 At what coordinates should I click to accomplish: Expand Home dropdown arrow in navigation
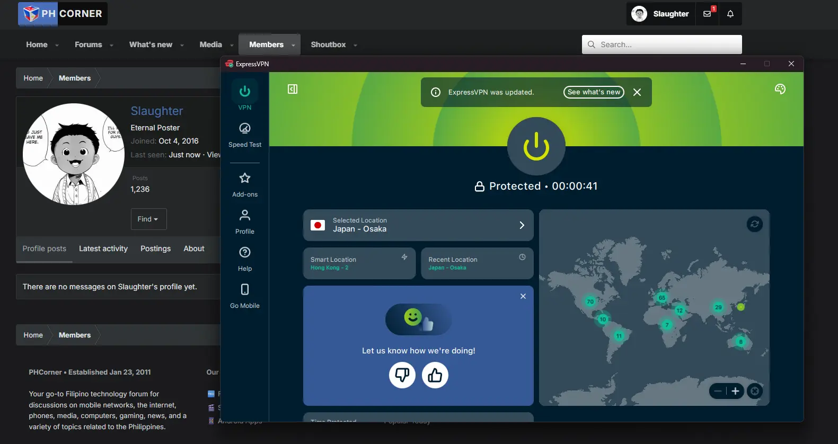pyautogui.click(x=57, y=45)
